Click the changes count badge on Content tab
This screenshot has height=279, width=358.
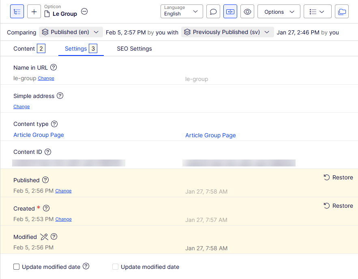41,49
